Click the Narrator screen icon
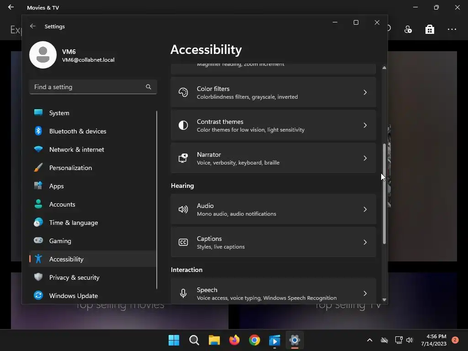Image resolution: width=468 pixels, height=351 pixels. pyautogui.click(x=183, y=158)
